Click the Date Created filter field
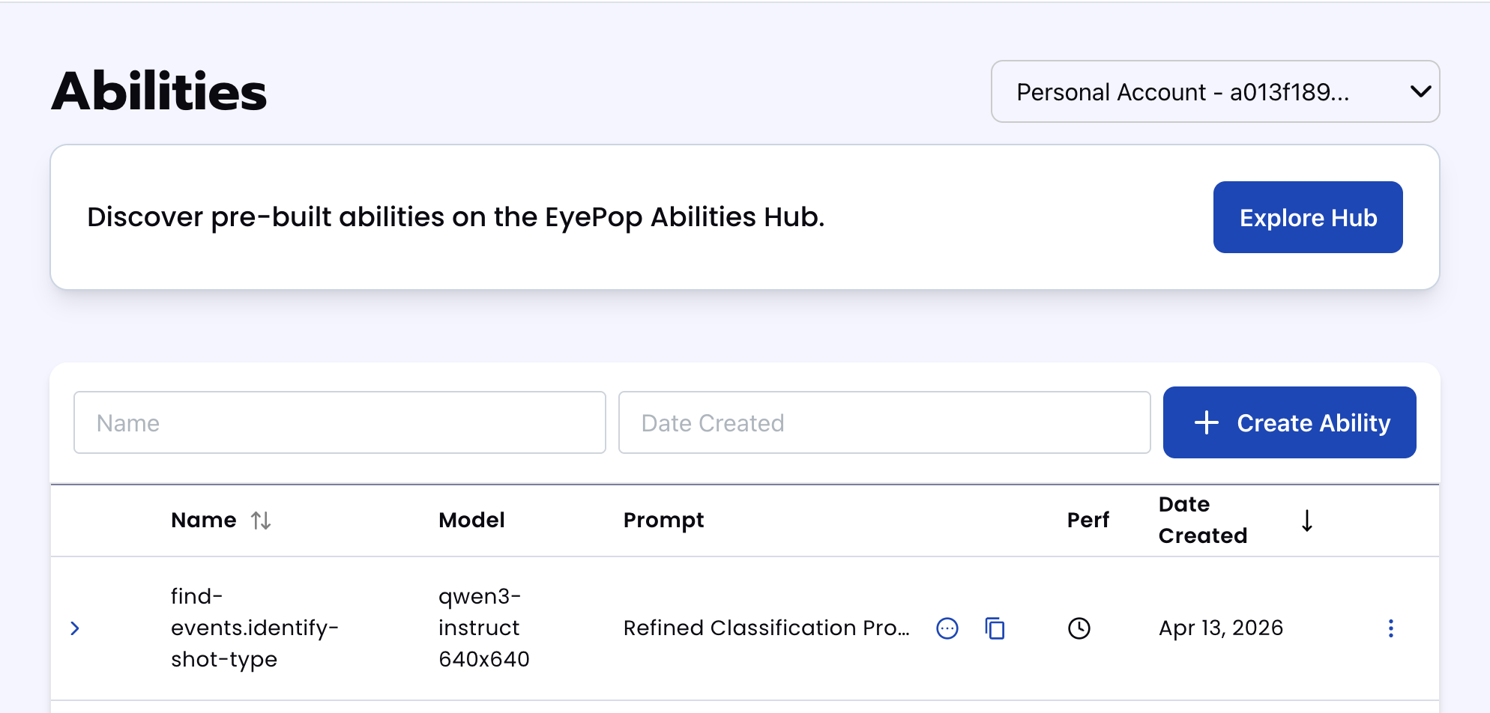This screenshot has width=1490, height=713. click(884, 423)
